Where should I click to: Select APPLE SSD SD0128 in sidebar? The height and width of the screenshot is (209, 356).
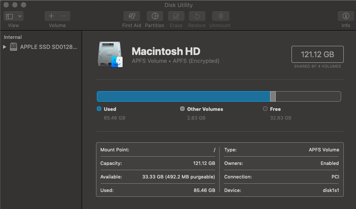click(x=48, y=47)
